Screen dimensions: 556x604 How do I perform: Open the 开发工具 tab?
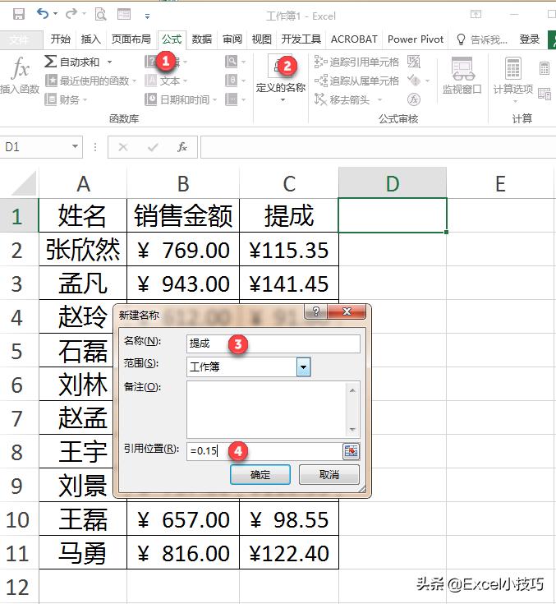pyautogui.click(x=301, y=39)
